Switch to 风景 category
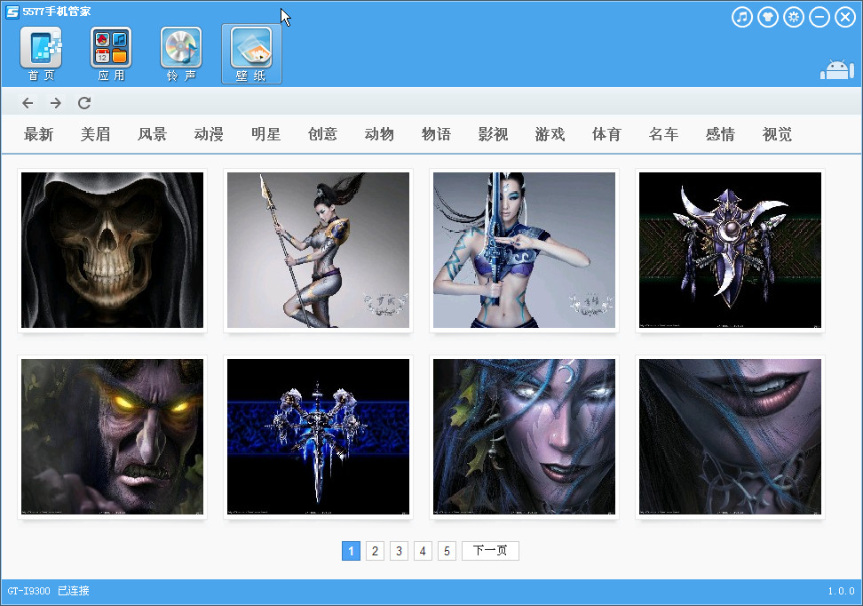 [152, 134]
